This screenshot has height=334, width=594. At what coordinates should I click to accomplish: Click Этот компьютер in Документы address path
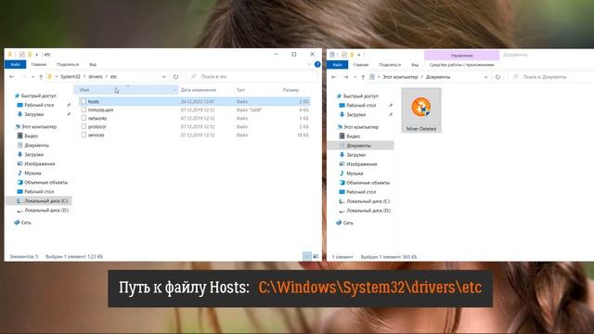(x=400, y=77)
